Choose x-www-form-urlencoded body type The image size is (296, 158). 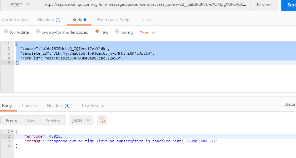point(38,31)
